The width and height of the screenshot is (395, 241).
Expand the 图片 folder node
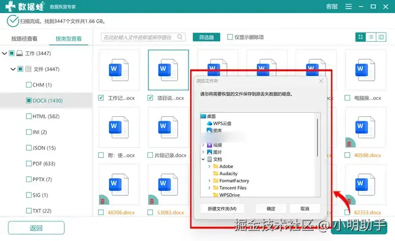(x=203, y=152)
